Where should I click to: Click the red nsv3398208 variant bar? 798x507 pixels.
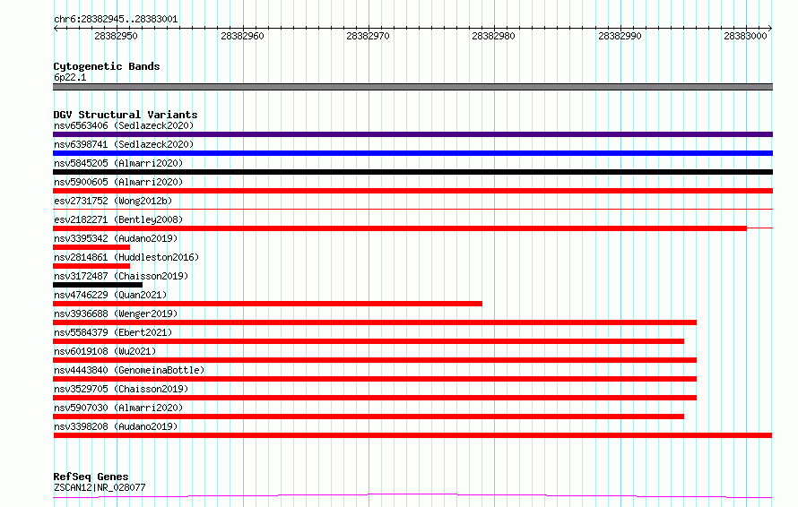(x=412, y=435)
